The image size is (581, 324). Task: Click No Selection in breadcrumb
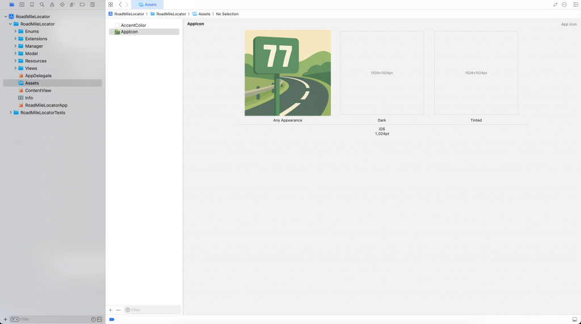(x=227, y=14)
